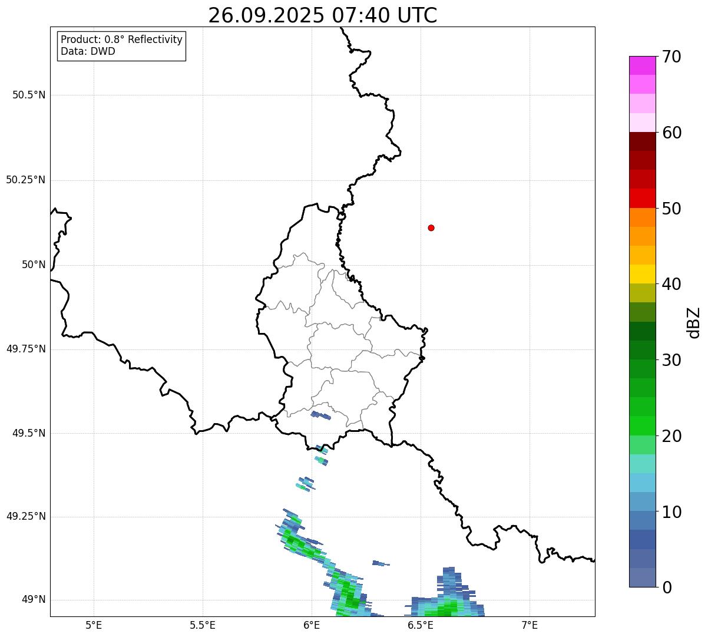Click the colorbar tick label 60
This screenshot has height=637, width=708.
[x=671, y=133]
